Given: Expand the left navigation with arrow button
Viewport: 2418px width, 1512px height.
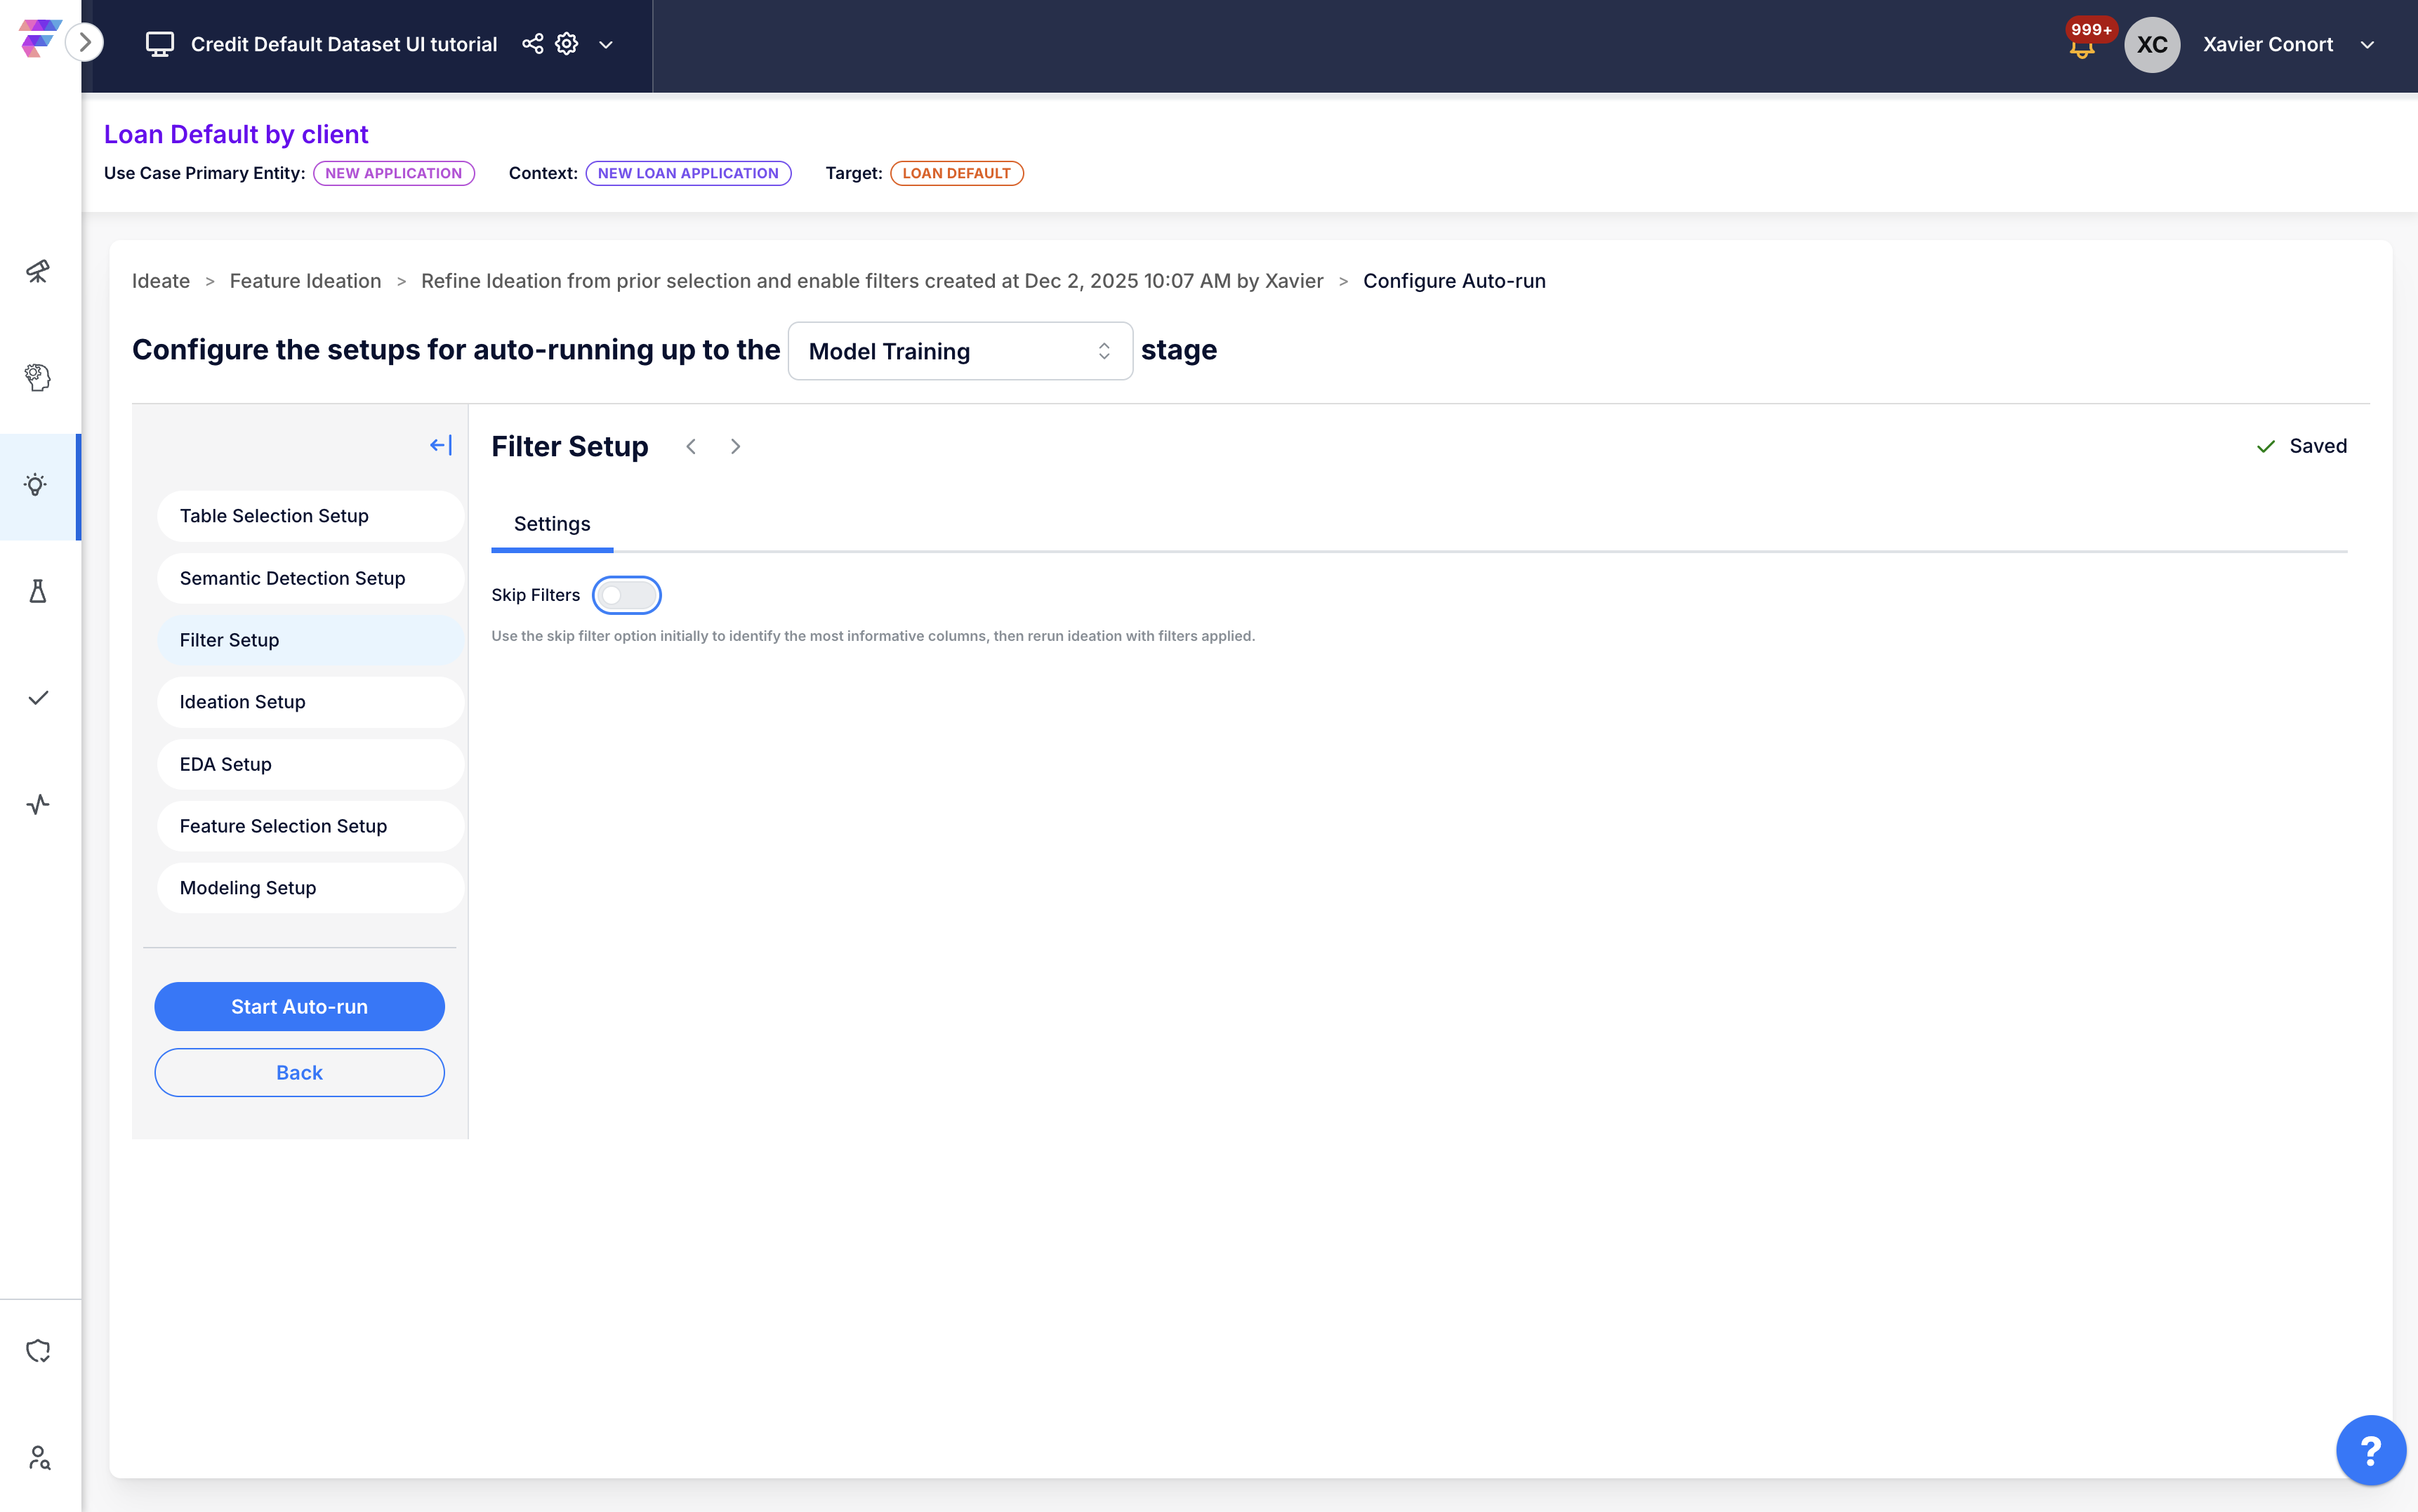Looking at the screenshot, I should (85, 42).
